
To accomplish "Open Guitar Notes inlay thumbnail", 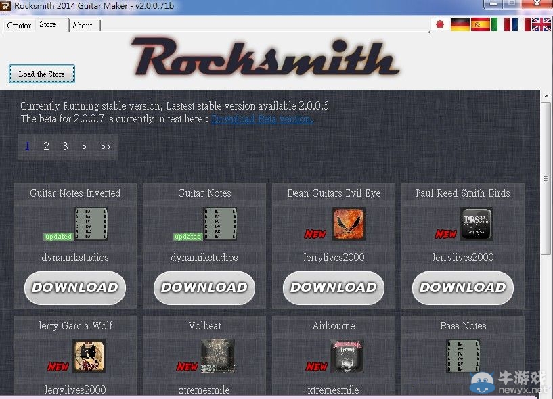I will [220, 224].
